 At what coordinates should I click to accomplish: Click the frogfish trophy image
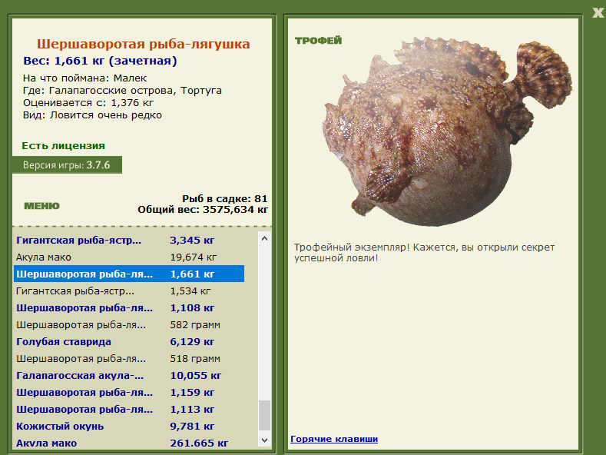[x=446, y=131]
